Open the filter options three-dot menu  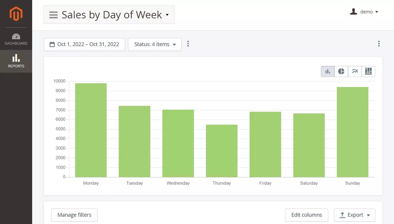188,44
